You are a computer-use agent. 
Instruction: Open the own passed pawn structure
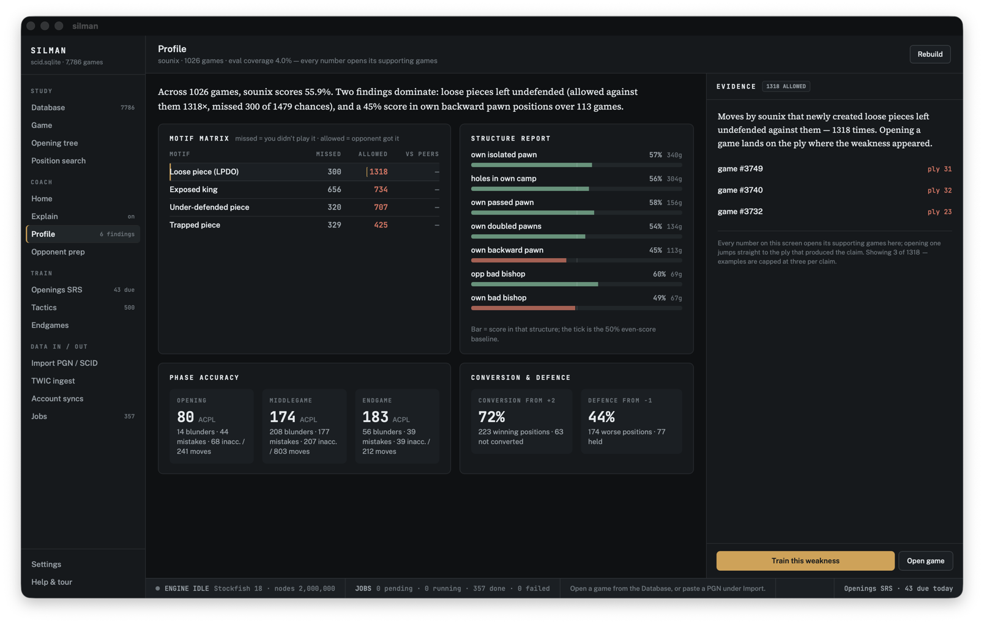click(x=576, y=207)
